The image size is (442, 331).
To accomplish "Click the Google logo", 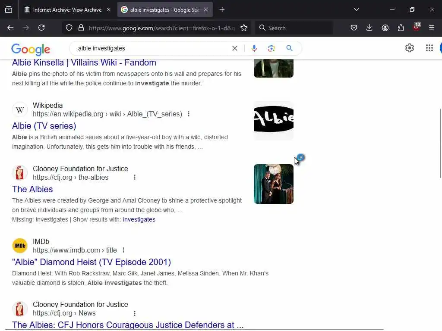I will click(x=31, y=49).
